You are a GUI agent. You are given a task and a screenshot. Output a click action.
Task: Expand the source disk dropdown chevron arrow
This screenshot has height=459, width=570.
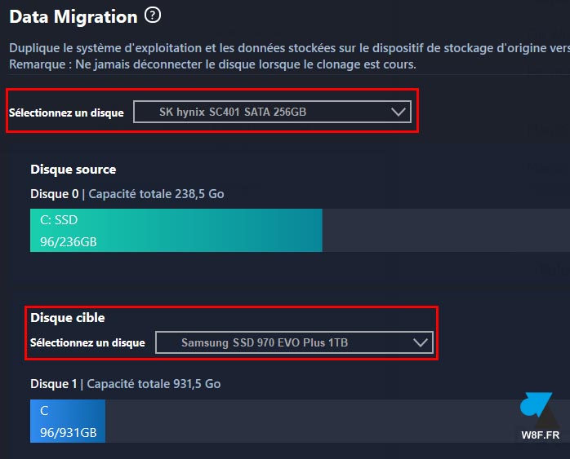coord(399,112)
